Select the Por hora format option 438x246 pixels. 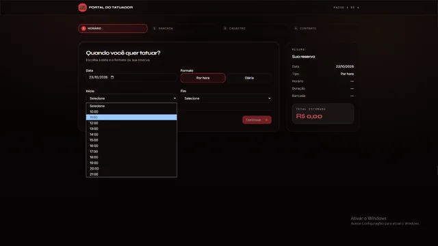click(x=203, y=78)
